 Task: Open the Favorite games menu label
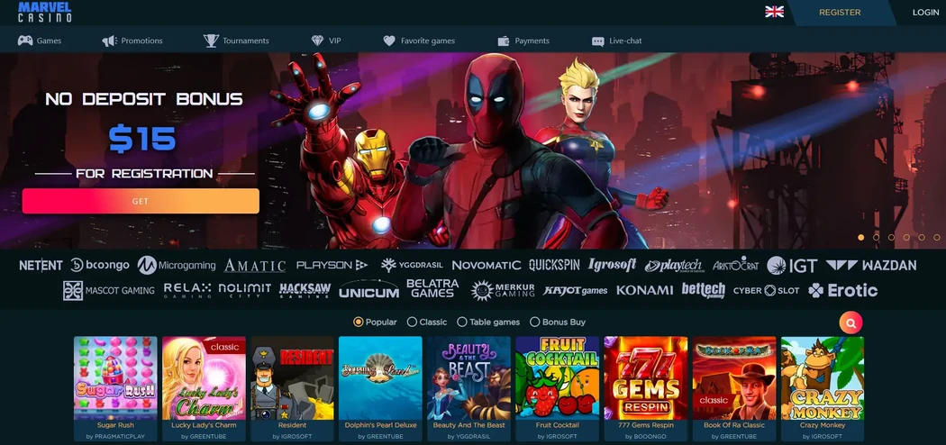pos(428,41)
